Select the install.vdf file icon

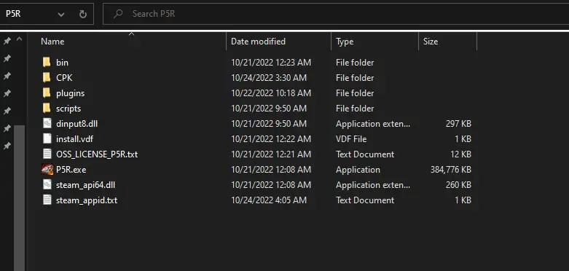click(47, 139)
